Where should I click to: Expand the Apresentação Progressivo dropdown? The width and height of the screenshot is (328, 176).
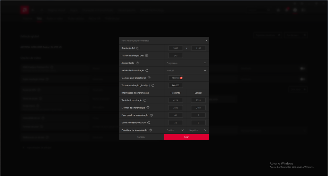(x=186, y=63)
